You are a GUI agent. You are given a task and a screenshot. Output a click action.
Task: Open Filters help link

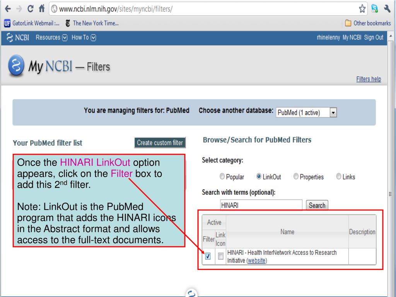coord(369,79)
